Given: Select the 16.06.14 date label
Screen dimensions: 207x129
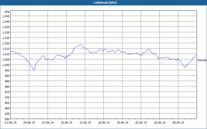Looking at the screenshot, I should (104, 123).
